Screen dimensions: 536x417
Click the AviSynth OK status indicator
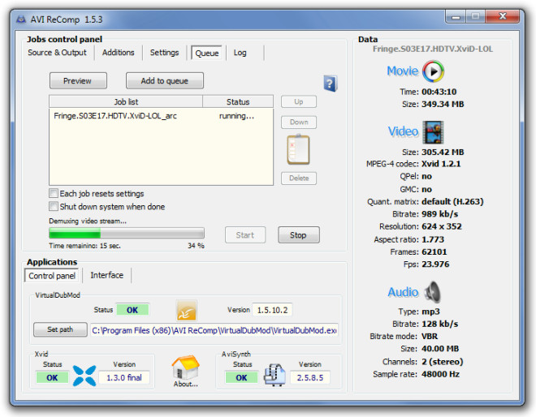241,378
